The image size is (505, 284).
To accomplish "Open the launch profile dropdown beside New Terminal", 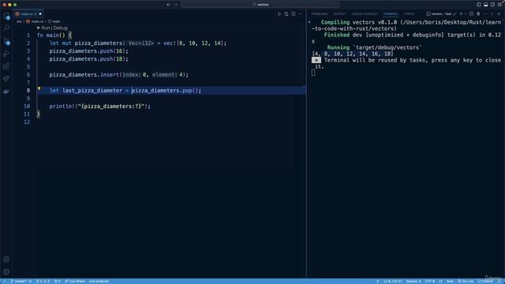I will (x=466, y=14).
